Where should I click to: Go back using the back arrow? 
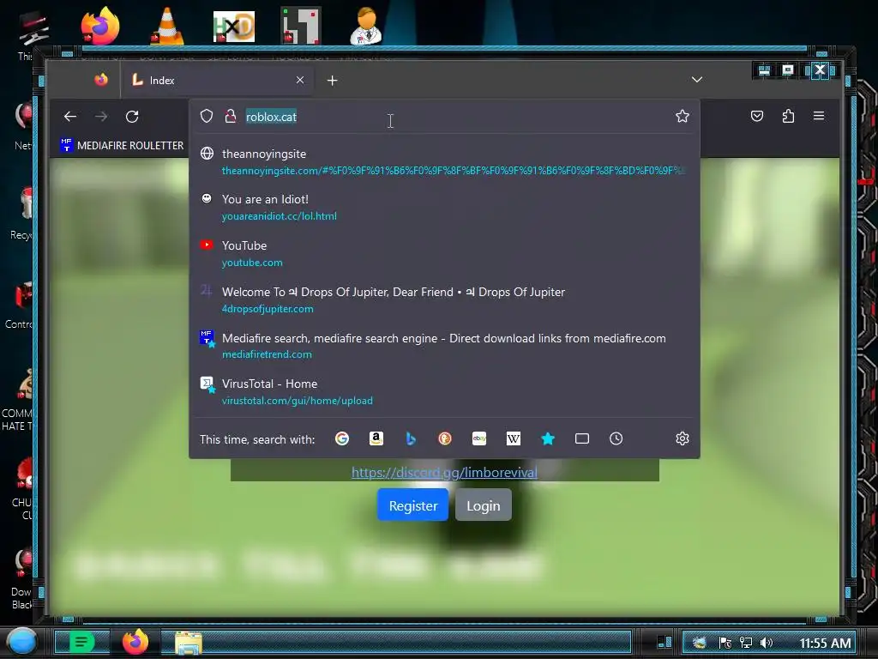click(x=70, y=117)
